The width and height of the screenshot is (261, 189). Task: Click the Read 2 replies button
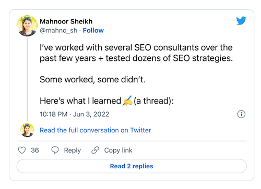[x=132, y=166]
